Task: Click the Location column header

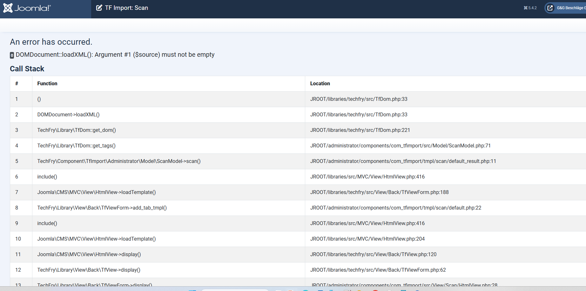Action: pos(320,83)
